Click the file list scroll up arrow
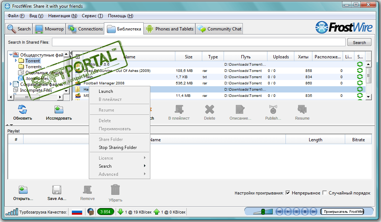 (368, 64)
